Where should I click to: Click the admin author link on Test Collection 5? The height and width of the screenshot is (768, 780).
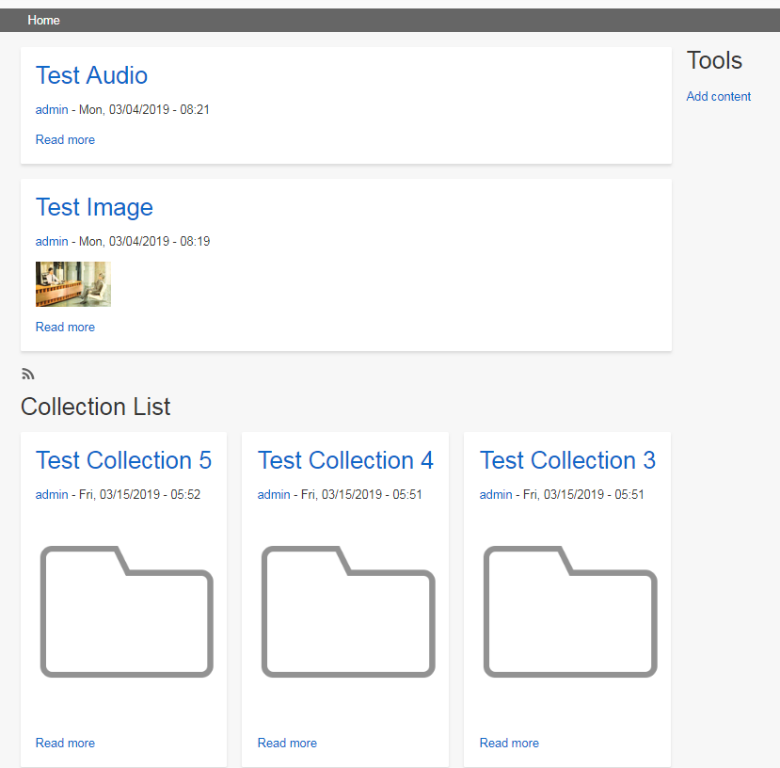[52, 494]
